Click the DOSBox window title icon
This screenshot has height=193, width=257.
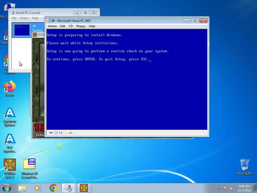click(35, 35)
